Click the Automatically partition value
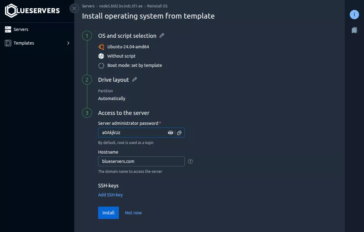 (112, 98)
